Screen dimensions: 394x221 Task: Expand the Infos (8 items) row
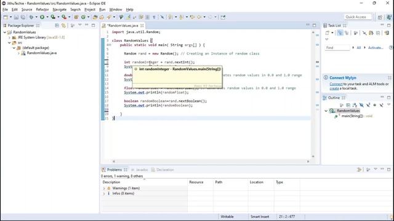(x=104, y=193)
